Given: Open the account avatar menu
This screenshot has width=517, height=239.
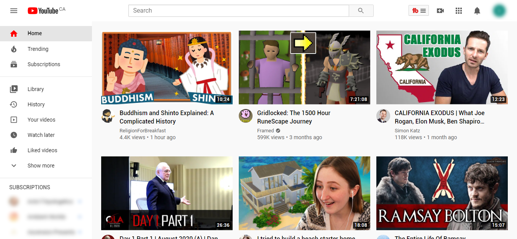Looking at the screenshot, I should click(x=499, y=11).
